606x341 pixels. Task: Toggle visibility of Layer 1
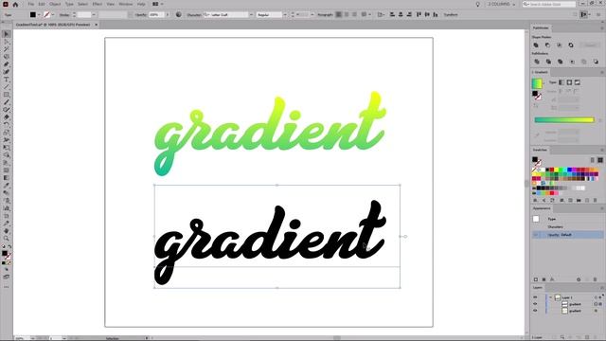point(535,297)
